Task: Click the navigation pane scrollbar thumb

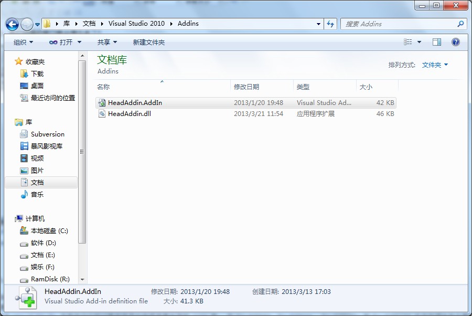Action: click(x=82, y=152)
